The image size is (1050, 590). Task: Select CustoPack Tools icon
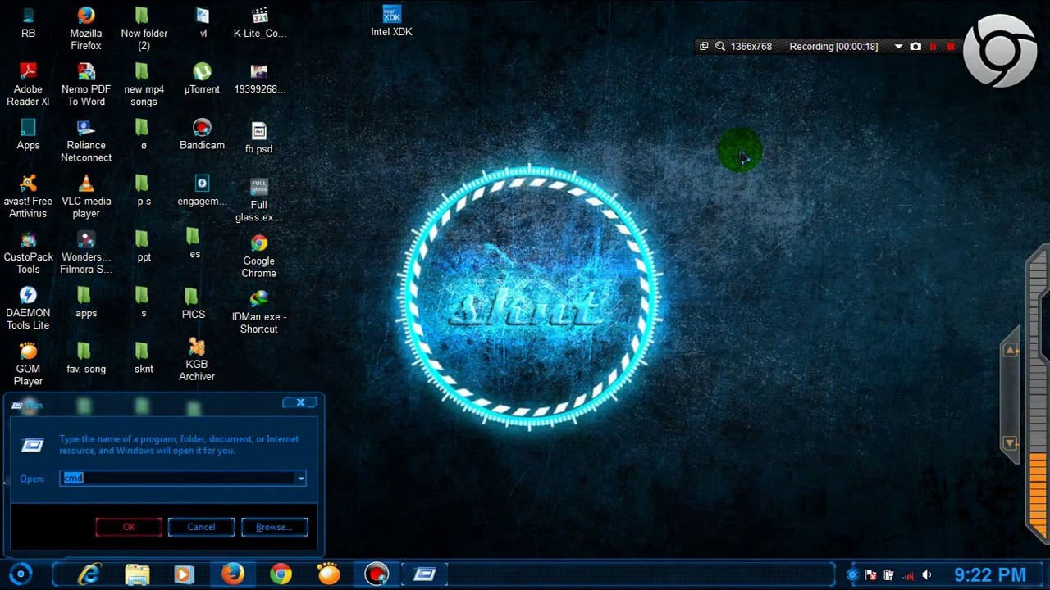click(28, 252)
